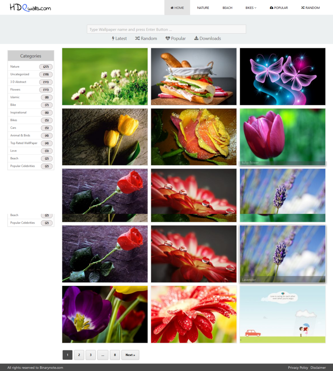Open the RANDOM nav item
The width and height of the screenshot is (333, 371).
[310, 8]
